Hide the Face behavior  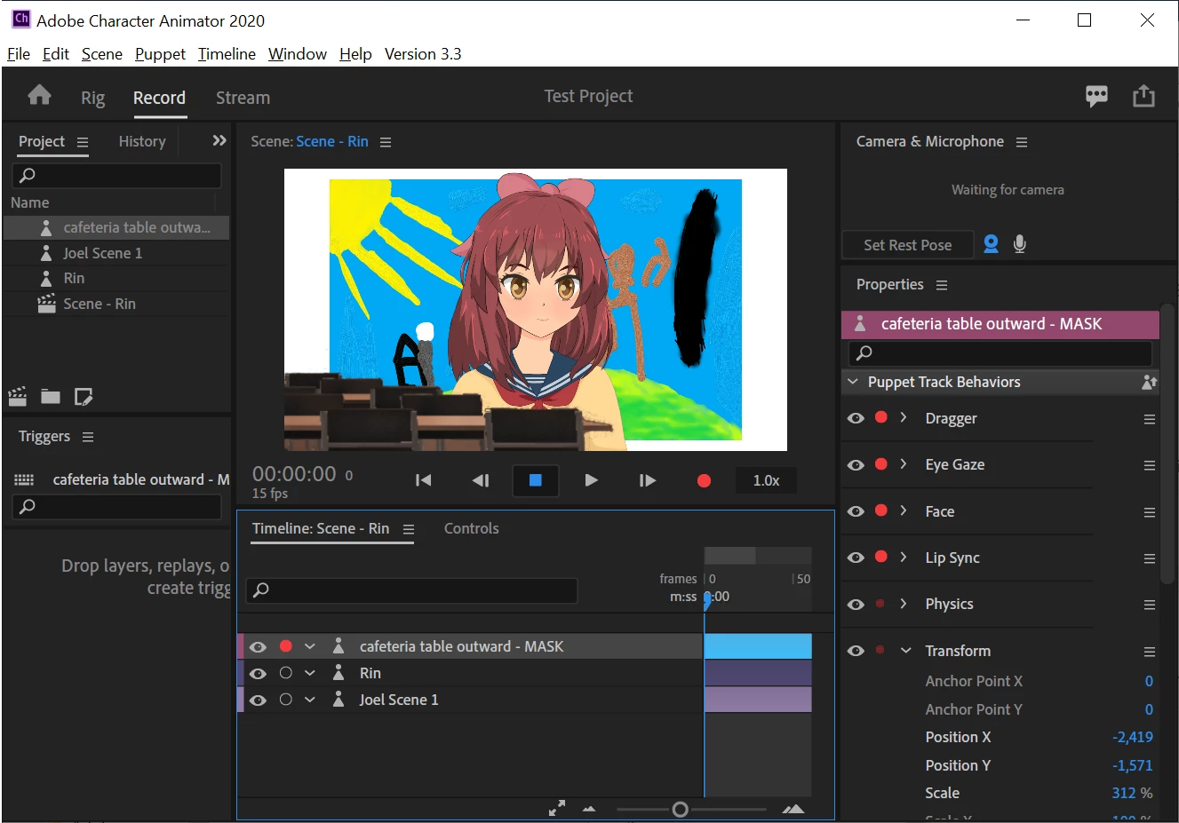856,511
